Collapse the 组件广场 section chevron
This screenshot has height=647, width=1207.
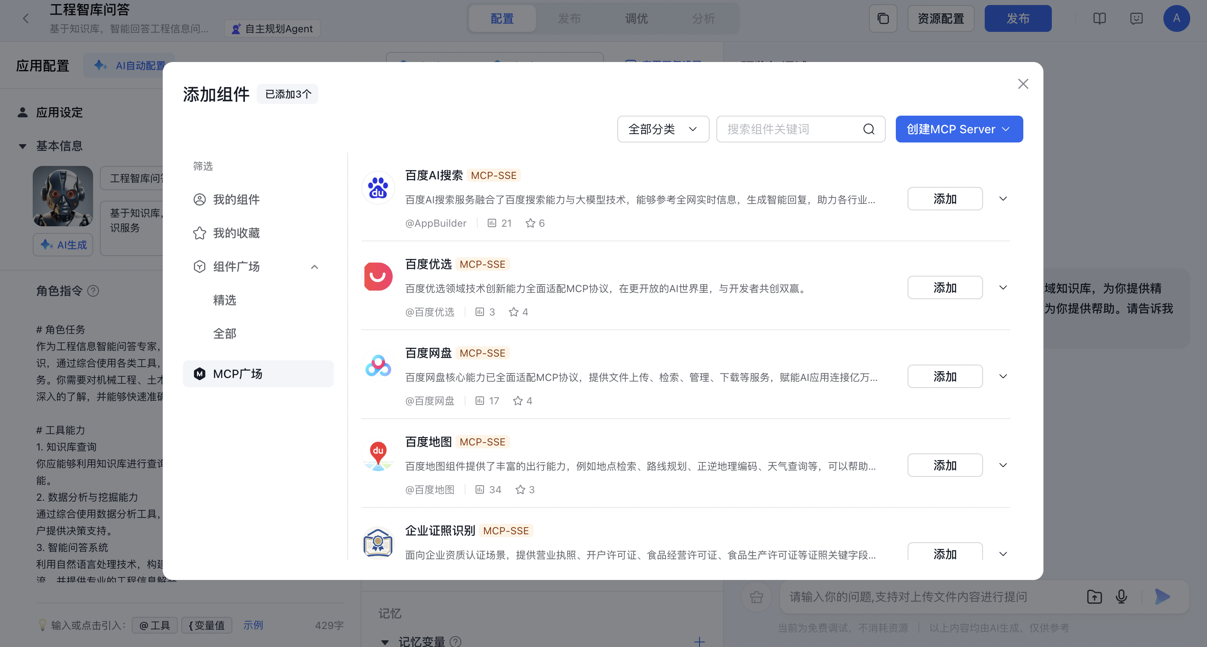[x=315, y=267]
